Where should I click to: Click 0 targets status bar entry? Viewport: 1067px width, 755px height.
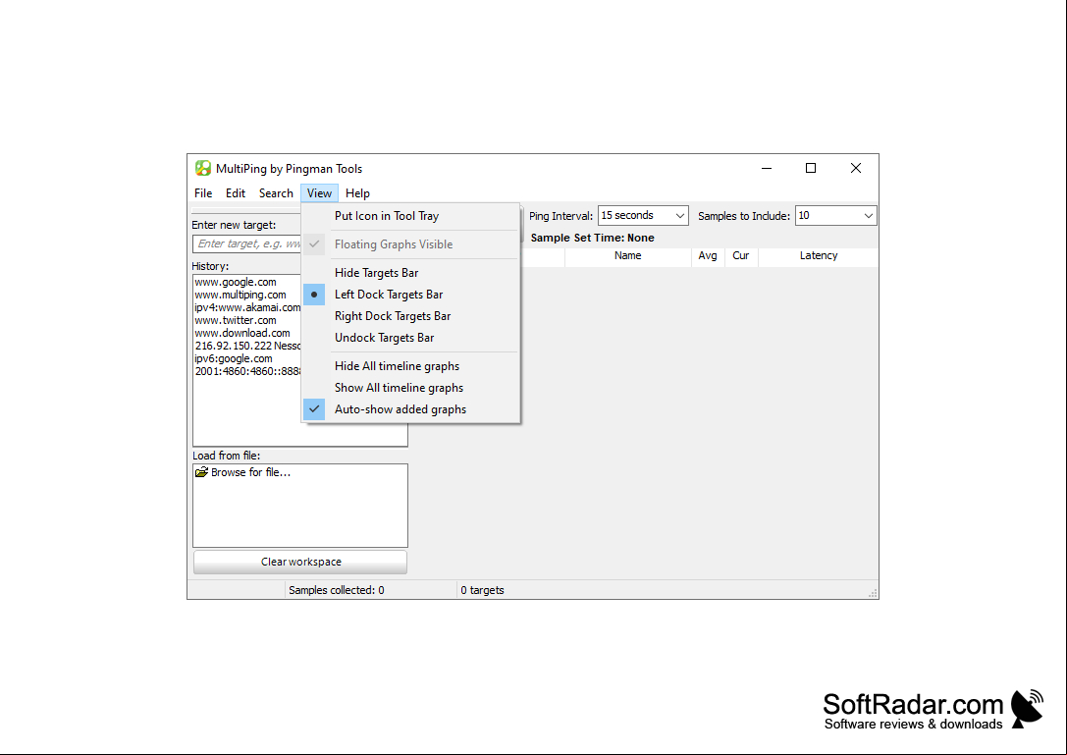coord(483,590)
